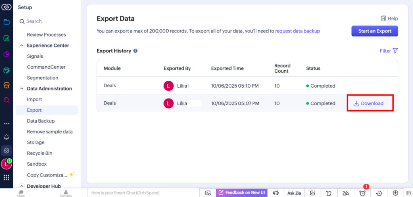Screen dimensions: 413x197
Task: Click the 10/06/2025 05:10 PM cell
Action: (235, 86)
